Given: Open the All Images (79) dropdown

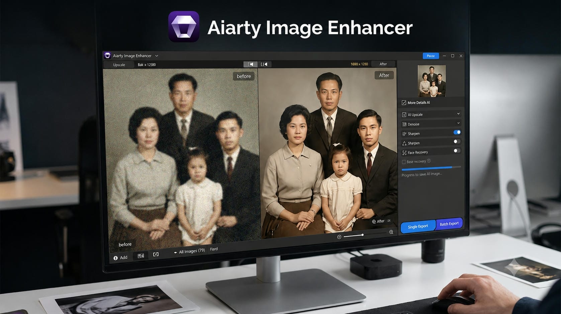Looking at the screenshot, I should (x=189, y=251).
